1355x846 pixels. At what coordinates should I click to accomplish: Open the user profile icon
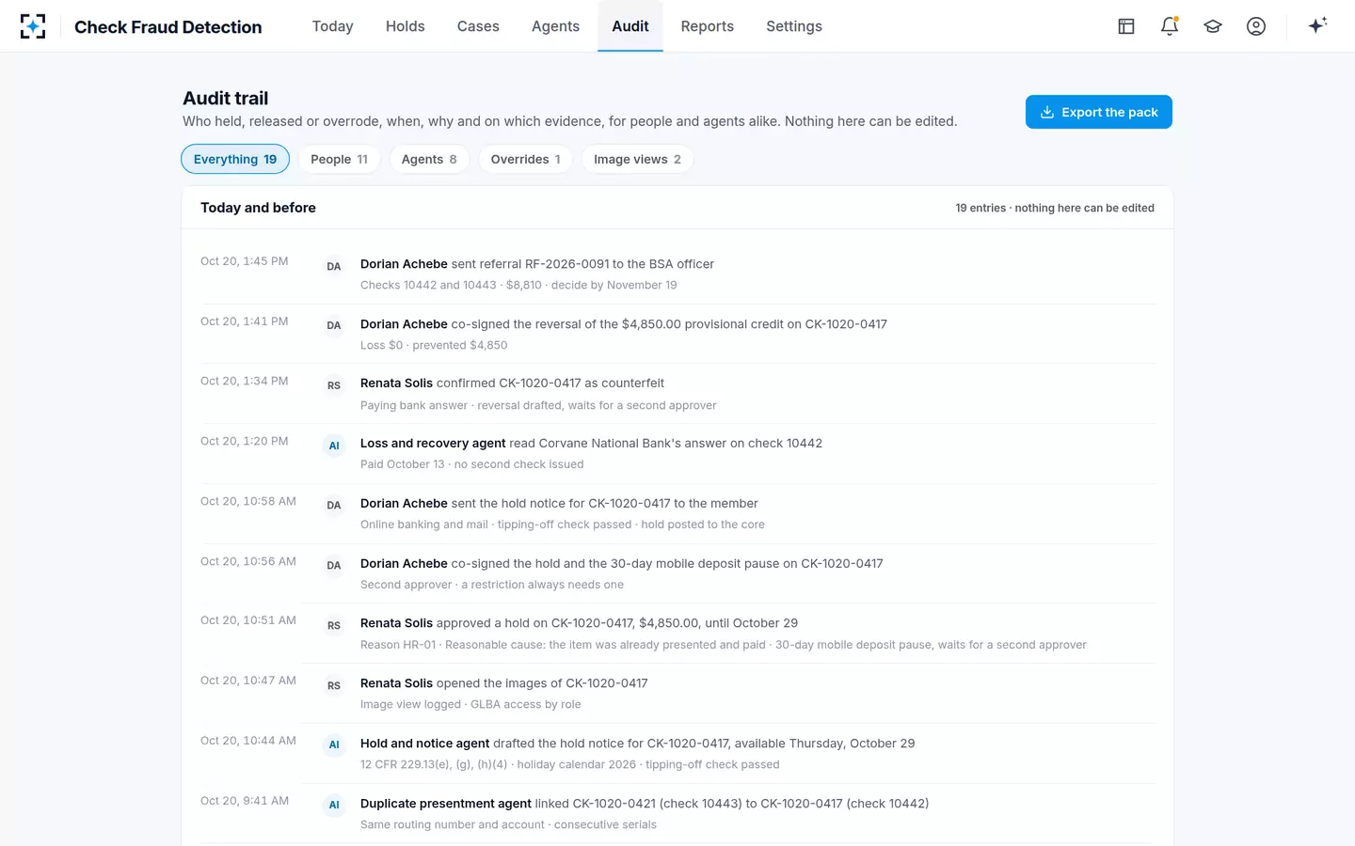coord(1256,26)
